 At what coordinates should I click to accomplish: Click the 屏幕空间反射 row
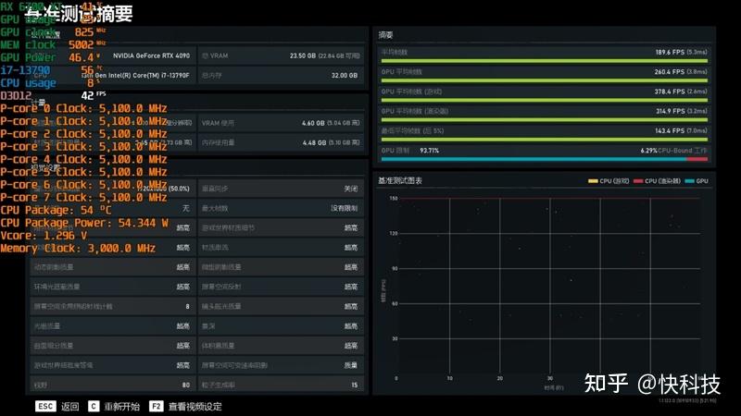[282, 287]
